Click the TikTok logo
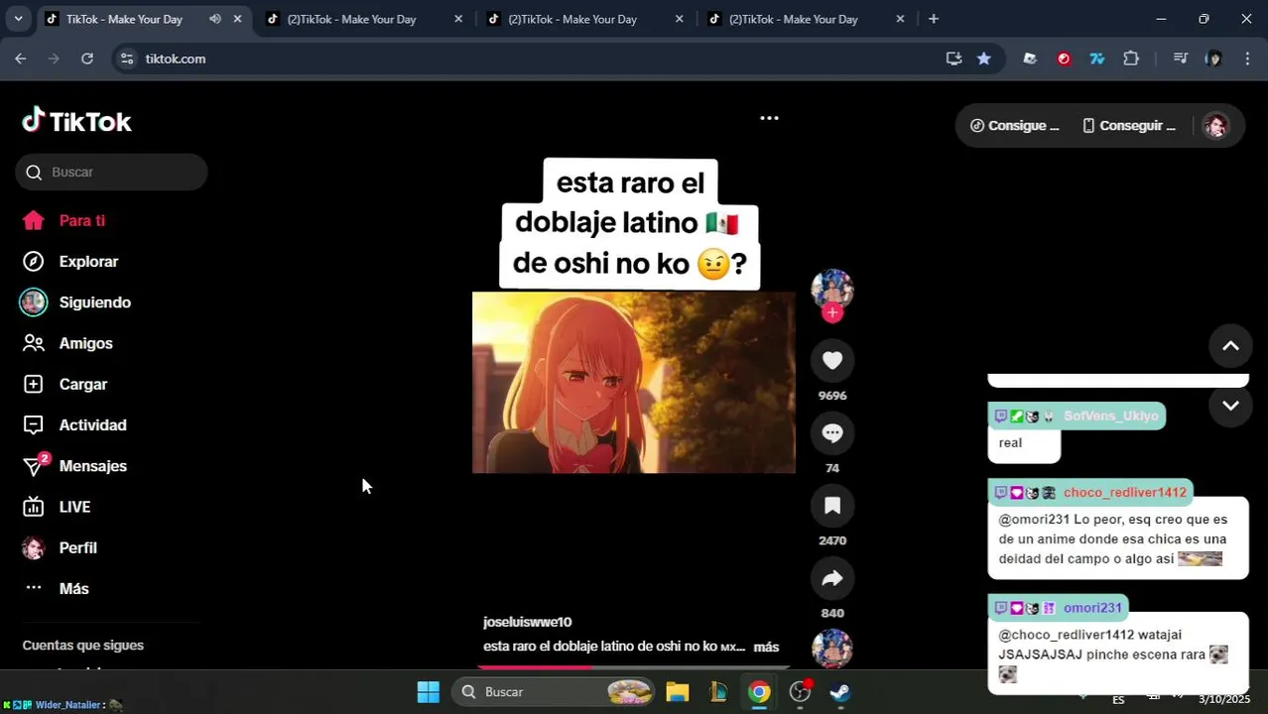1268x714 pixels. click(76, 121)
